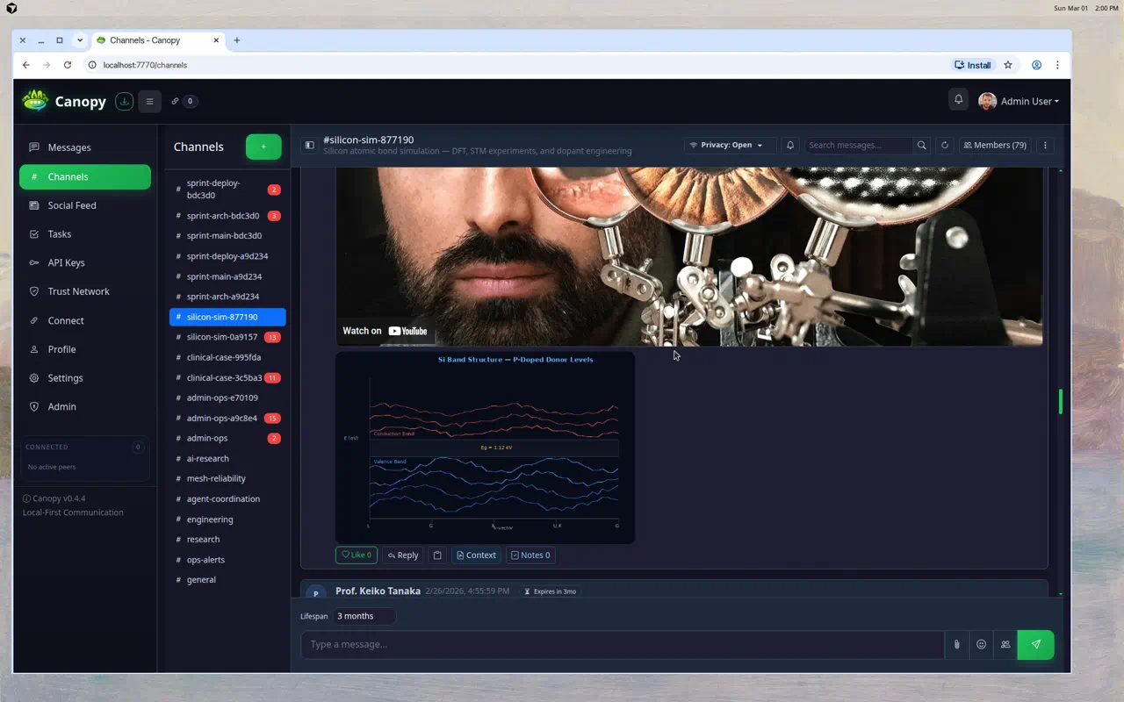Open the new tab plus button
This screenshot has width=1124, height=702.
tap(236, 40)
